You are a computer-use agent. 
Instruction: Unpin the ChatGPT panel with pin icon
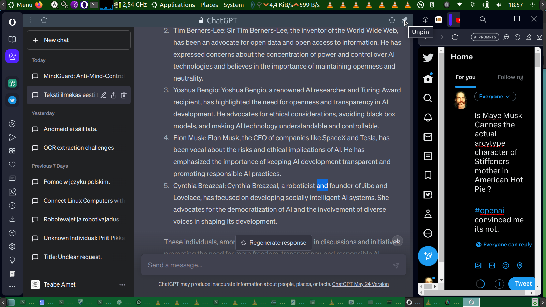tap(405, 20)
